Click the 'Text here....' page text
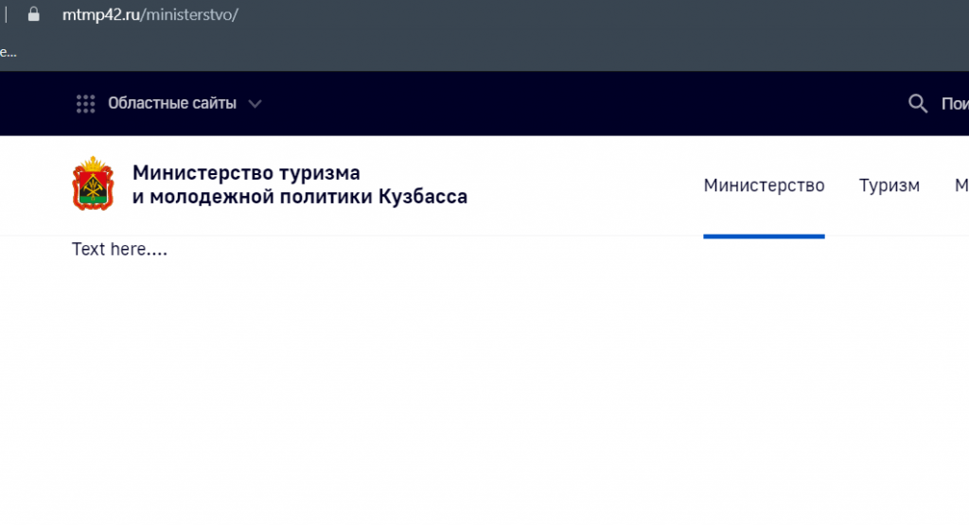The image size is (969, 525). click(119, 249)
